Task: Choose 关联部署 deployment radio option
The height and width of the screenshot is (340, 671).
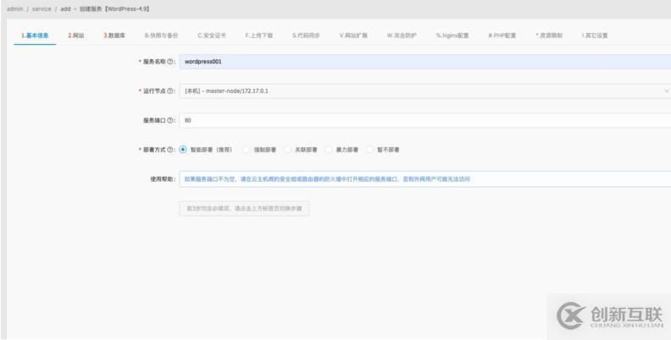Action: pyautogui.click(x=287, y=150)
